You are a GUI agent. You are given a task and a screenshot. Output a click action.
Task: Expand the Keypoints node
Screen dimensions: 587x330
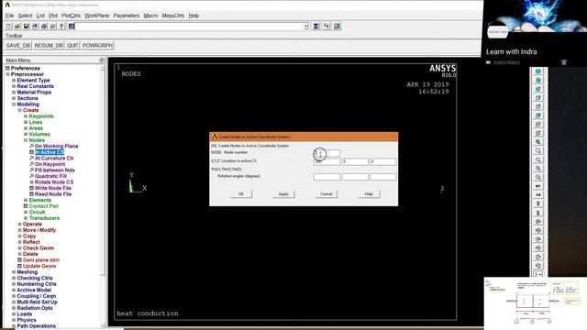point(26,116)
